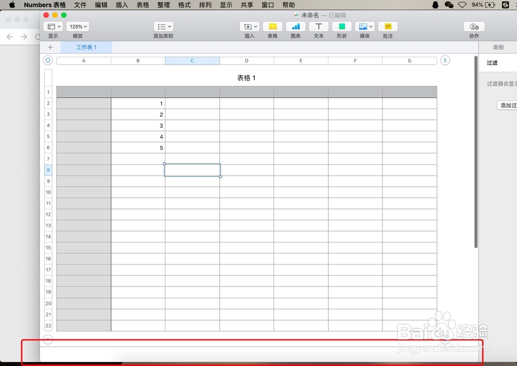Click the add-row handle below row 22
Viewport: 517px width, 366px height.
pyautogui.click(x=48, y=339)
